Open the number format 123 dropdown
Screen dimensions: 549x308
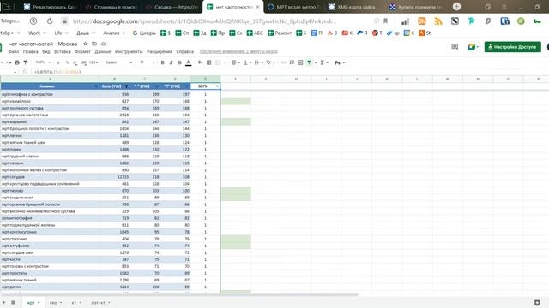coord(94,62)
